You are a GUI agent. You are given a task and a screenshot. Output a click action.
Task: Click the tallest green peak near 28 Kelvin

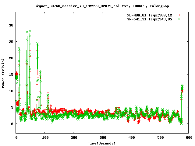click(x=30, y=31)
